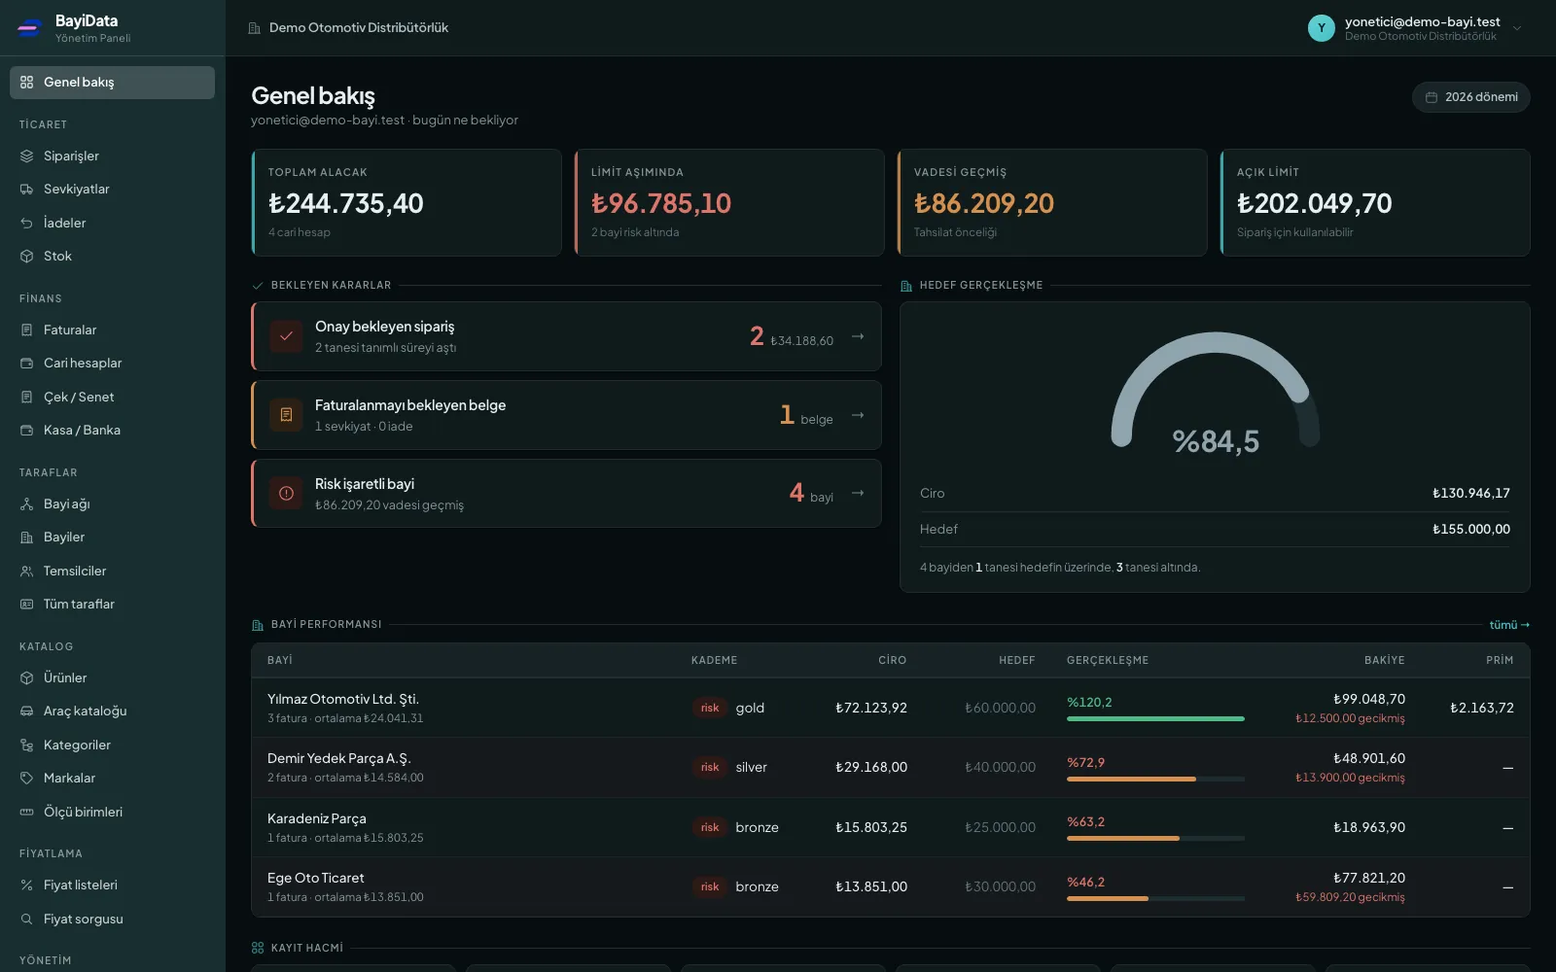The width and height of the screenshot is (1556, 972).
Task: Click the Bayi ağı network icon
Action: 26,504
